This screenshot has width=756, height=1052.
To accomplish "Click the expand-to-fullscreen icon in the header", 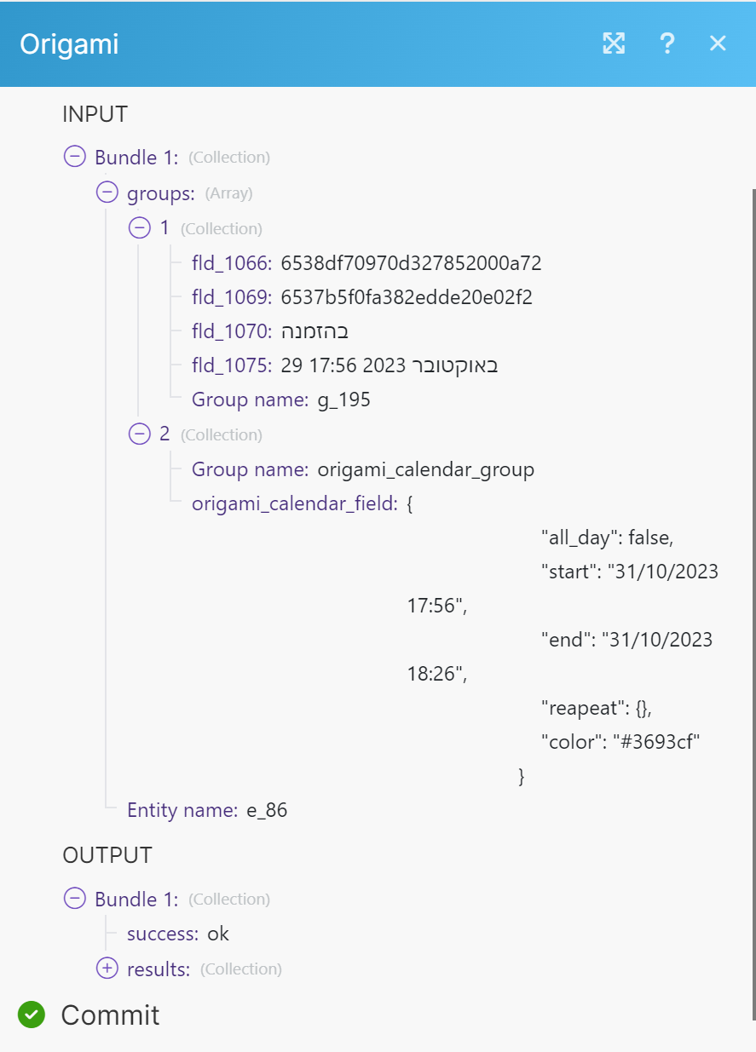I will 614,43.
